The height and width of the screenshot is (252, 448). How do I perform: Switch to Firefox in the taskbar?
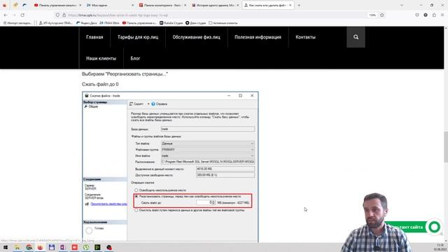pyautogui.click(x=40, y=247)
